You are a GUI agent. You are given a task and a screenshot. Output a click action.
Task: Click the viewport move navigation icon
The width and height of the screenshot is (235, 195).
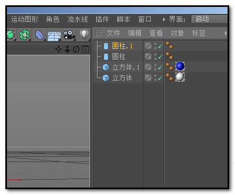point(59,49)
